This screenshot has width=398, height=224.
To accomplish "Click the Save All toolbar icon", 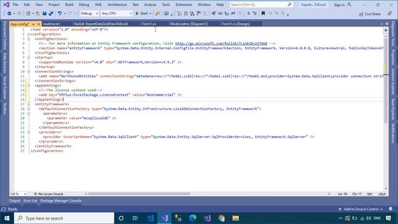I will tap(51, 14).
